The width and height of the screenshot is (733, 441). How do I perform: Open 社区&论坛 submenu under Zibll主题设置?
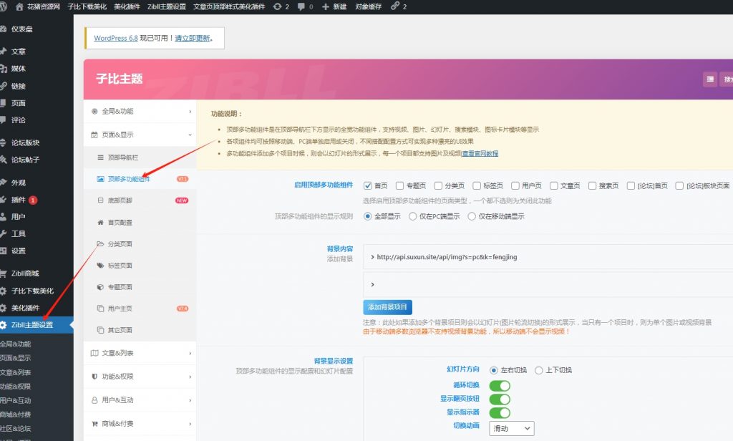16,428
